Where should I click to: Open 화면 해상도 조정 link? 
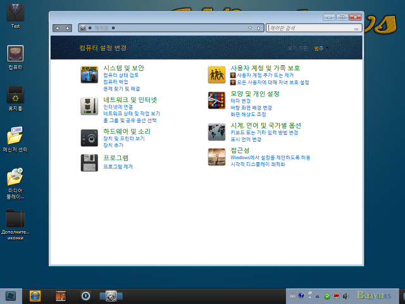[x=248, y=114]
